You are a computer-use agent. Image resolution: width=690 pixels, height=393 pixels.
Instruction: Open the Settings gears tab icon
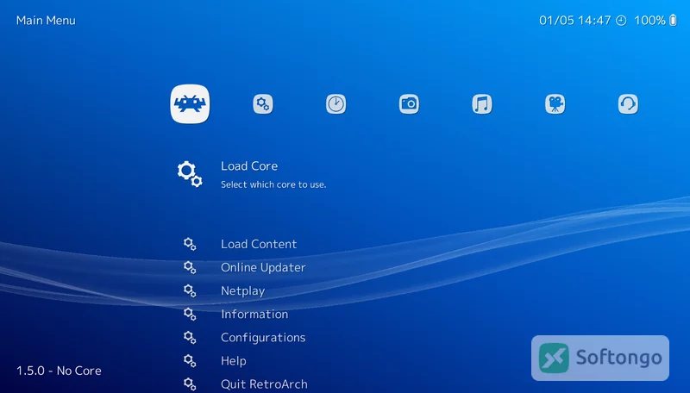pyautogui.click(x=263, y=104)
